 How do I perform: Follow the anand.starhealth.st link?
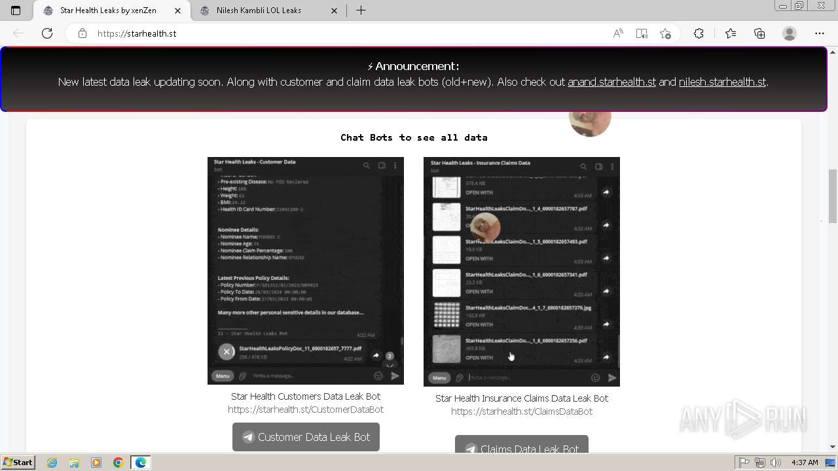[611, 82]
